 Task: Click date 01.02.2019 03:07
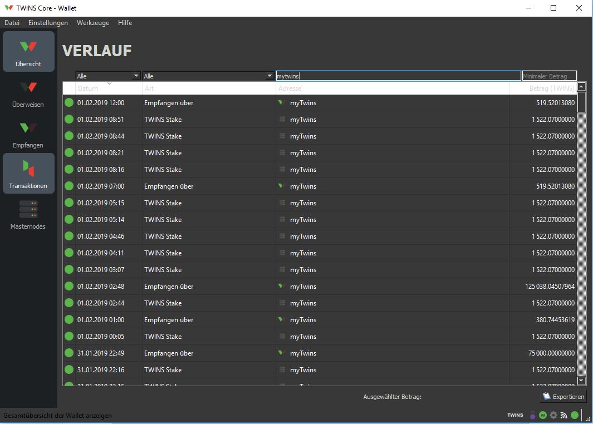(101, 269)
